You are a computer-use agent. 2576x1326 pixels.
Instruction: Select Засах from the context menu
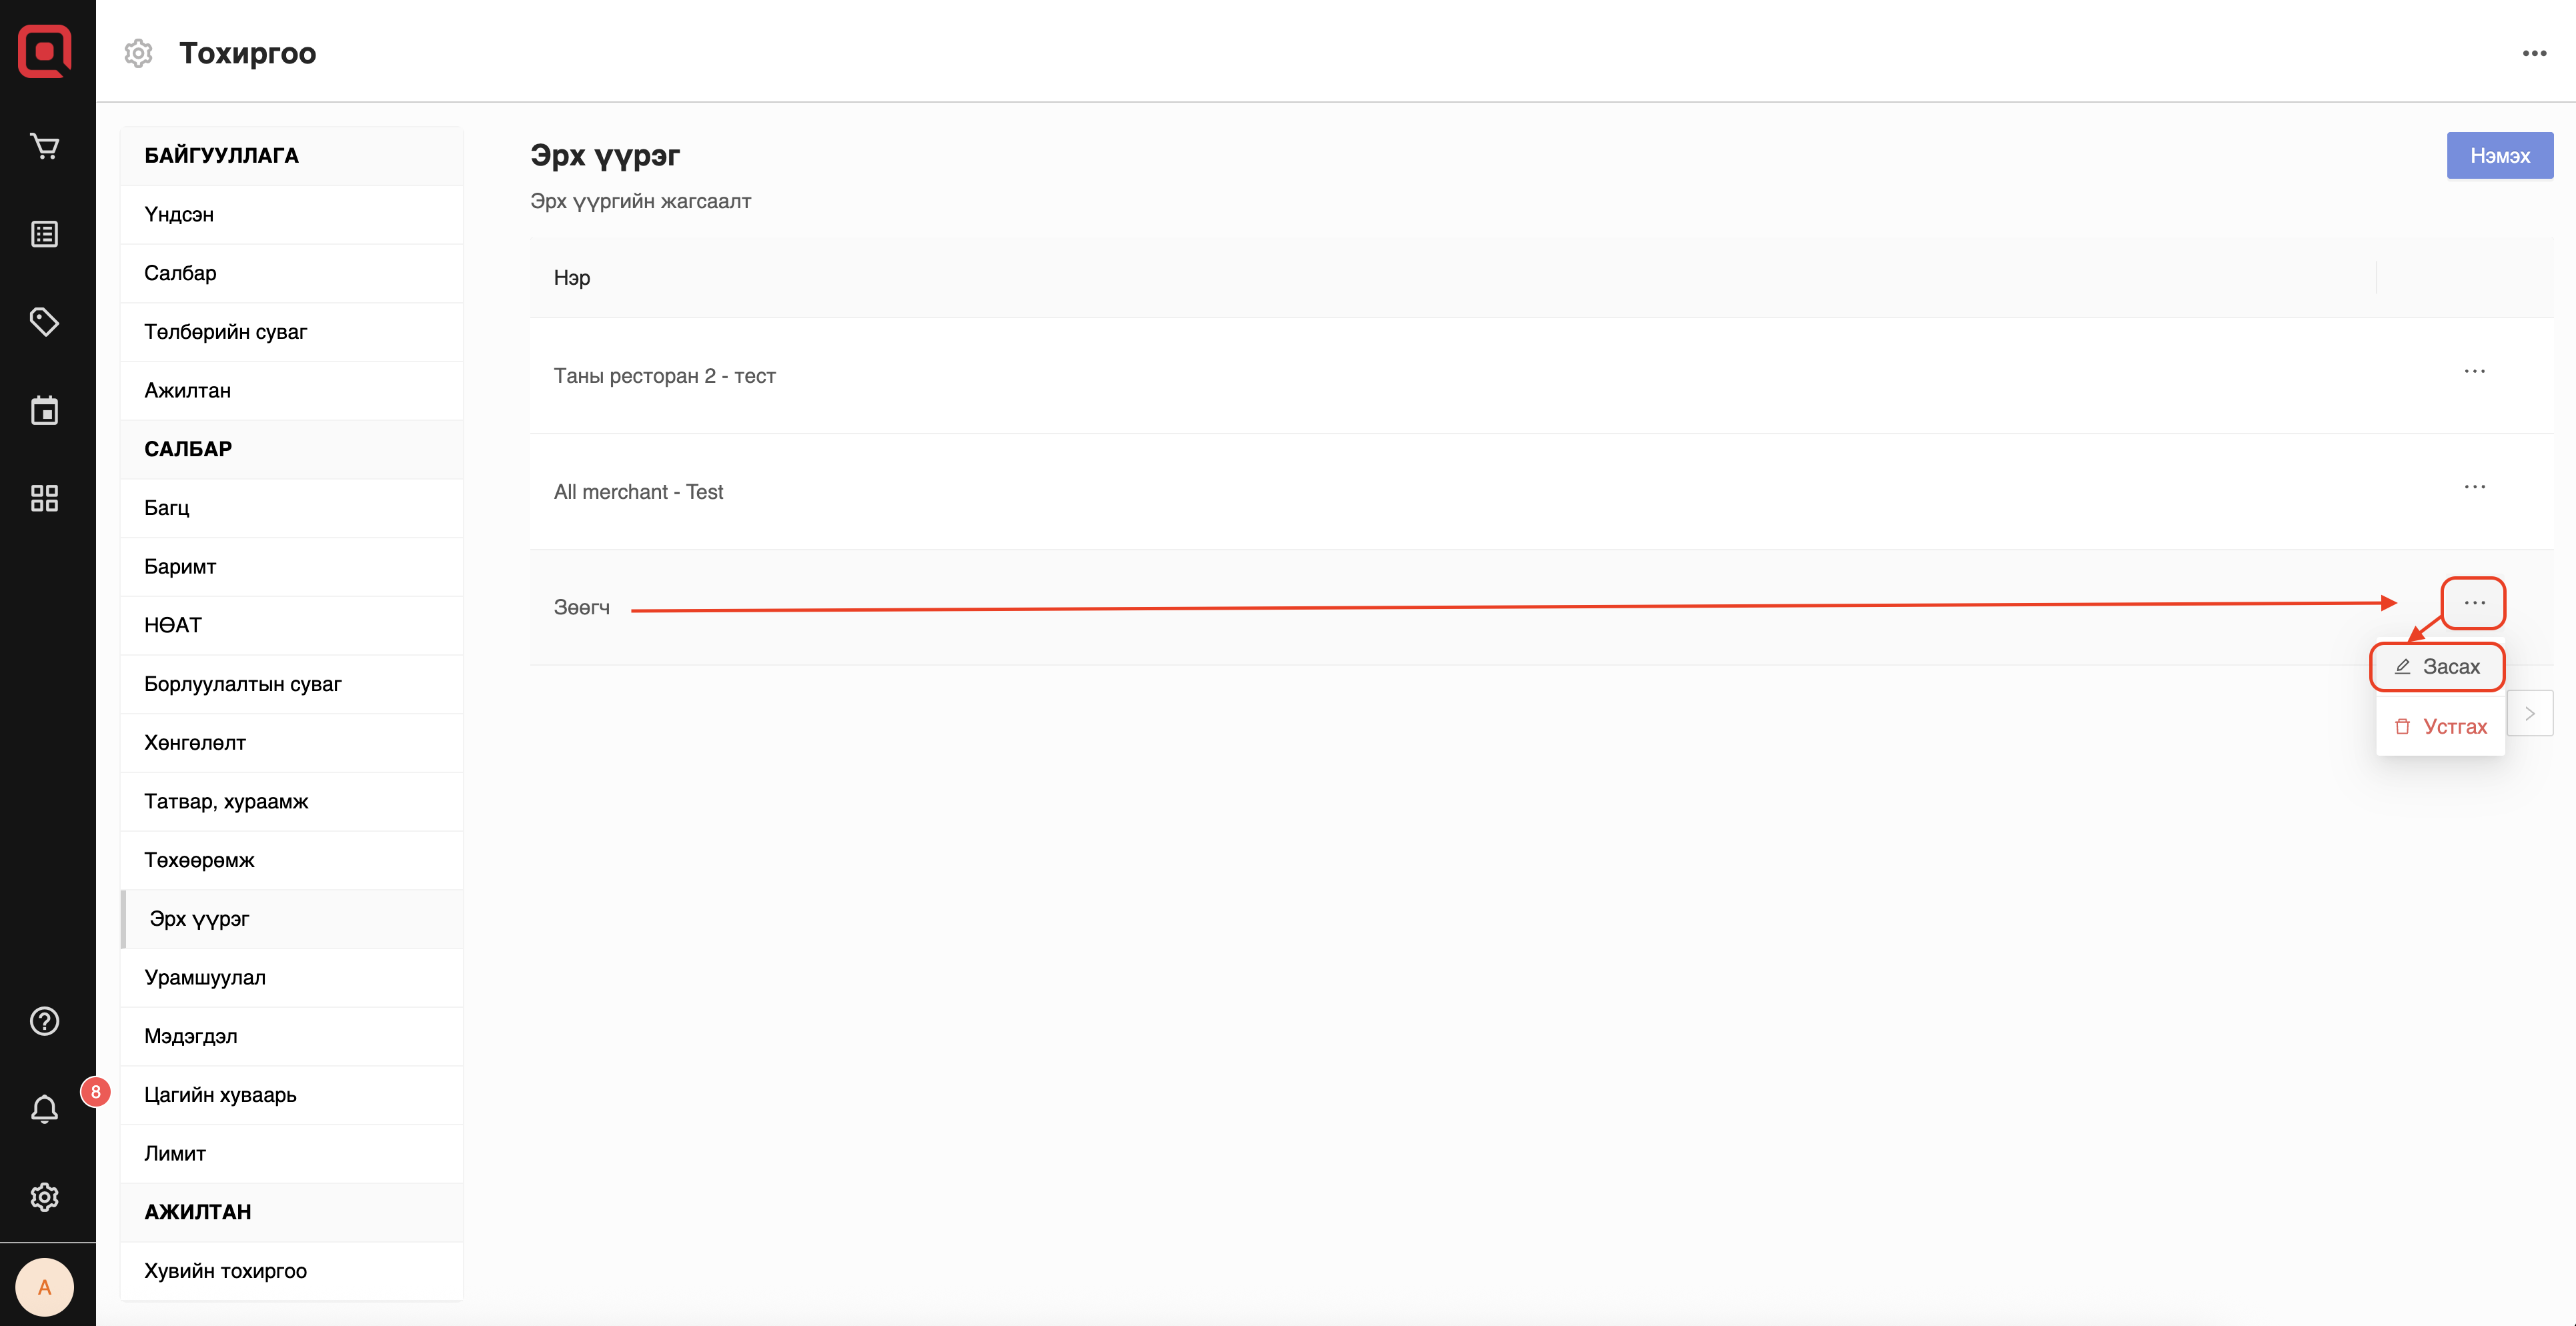2438,667
